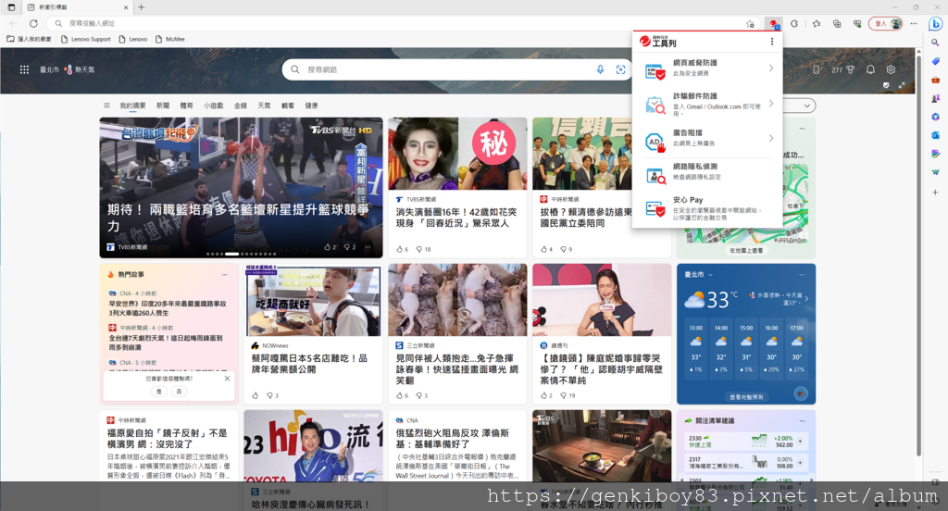
Task: Open more options on 熱門故事 card
Action: point(224,275)
